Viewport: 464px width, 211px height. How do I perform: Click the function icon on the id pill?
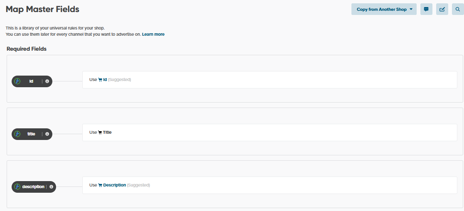pyautogui.click(x=17, y=81)
